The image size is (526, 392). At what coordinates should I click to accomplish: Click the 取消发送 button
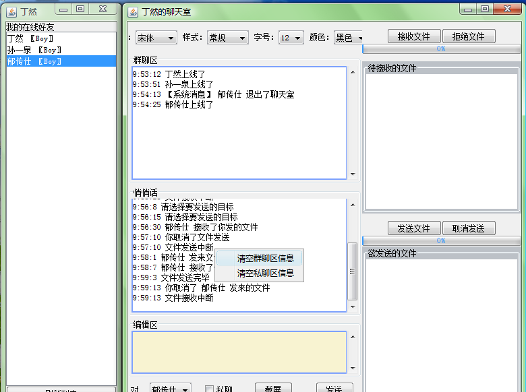point(469,228)
